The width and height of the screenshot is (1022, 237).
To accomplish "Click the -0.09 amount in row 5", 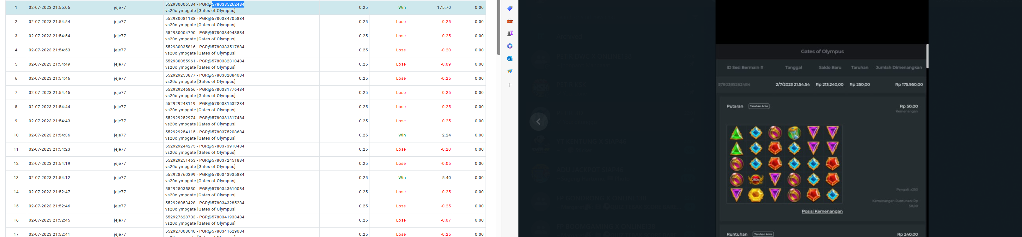I will point(445,64).
